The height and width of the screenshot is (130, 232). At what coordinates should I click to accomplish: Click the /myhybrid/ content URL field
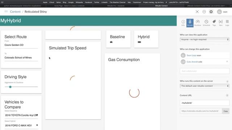coord(204,103)
